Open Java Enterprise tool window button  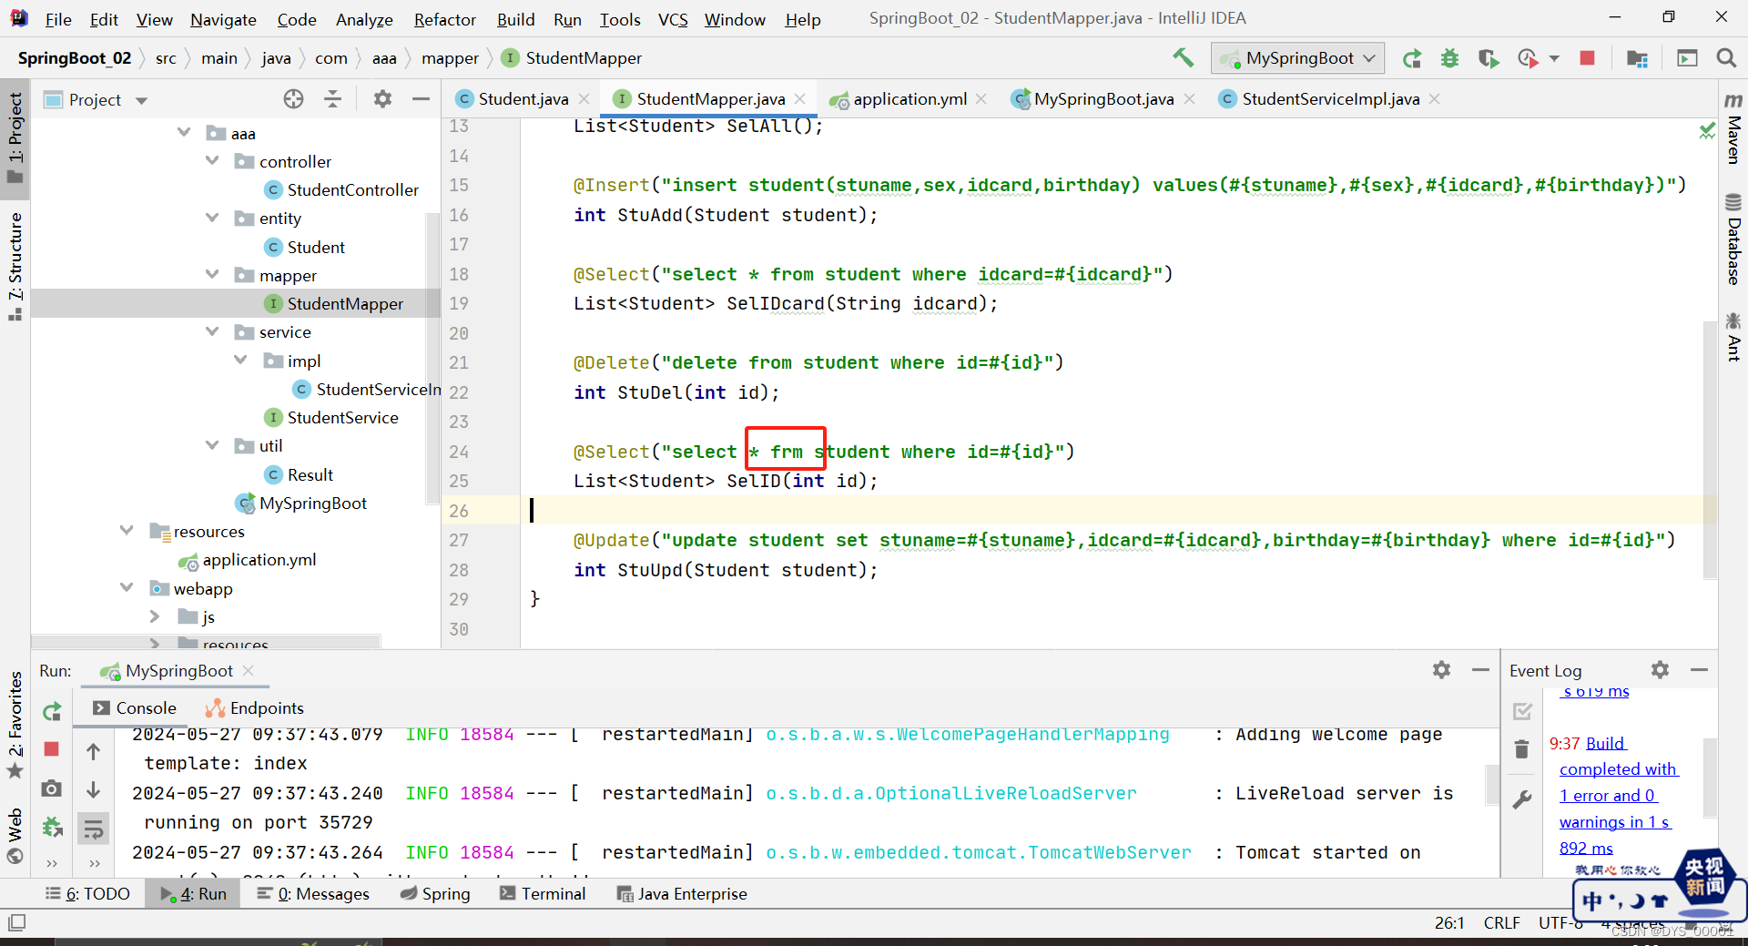click(682, 894)
